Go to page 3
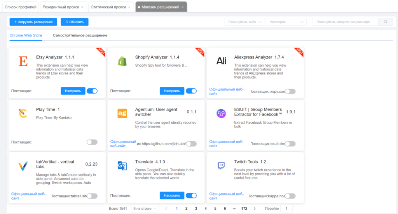 tap(196, 209)
